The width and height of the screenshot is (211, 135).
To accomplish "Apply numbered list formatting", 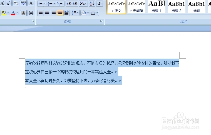I will pos(50,4).
